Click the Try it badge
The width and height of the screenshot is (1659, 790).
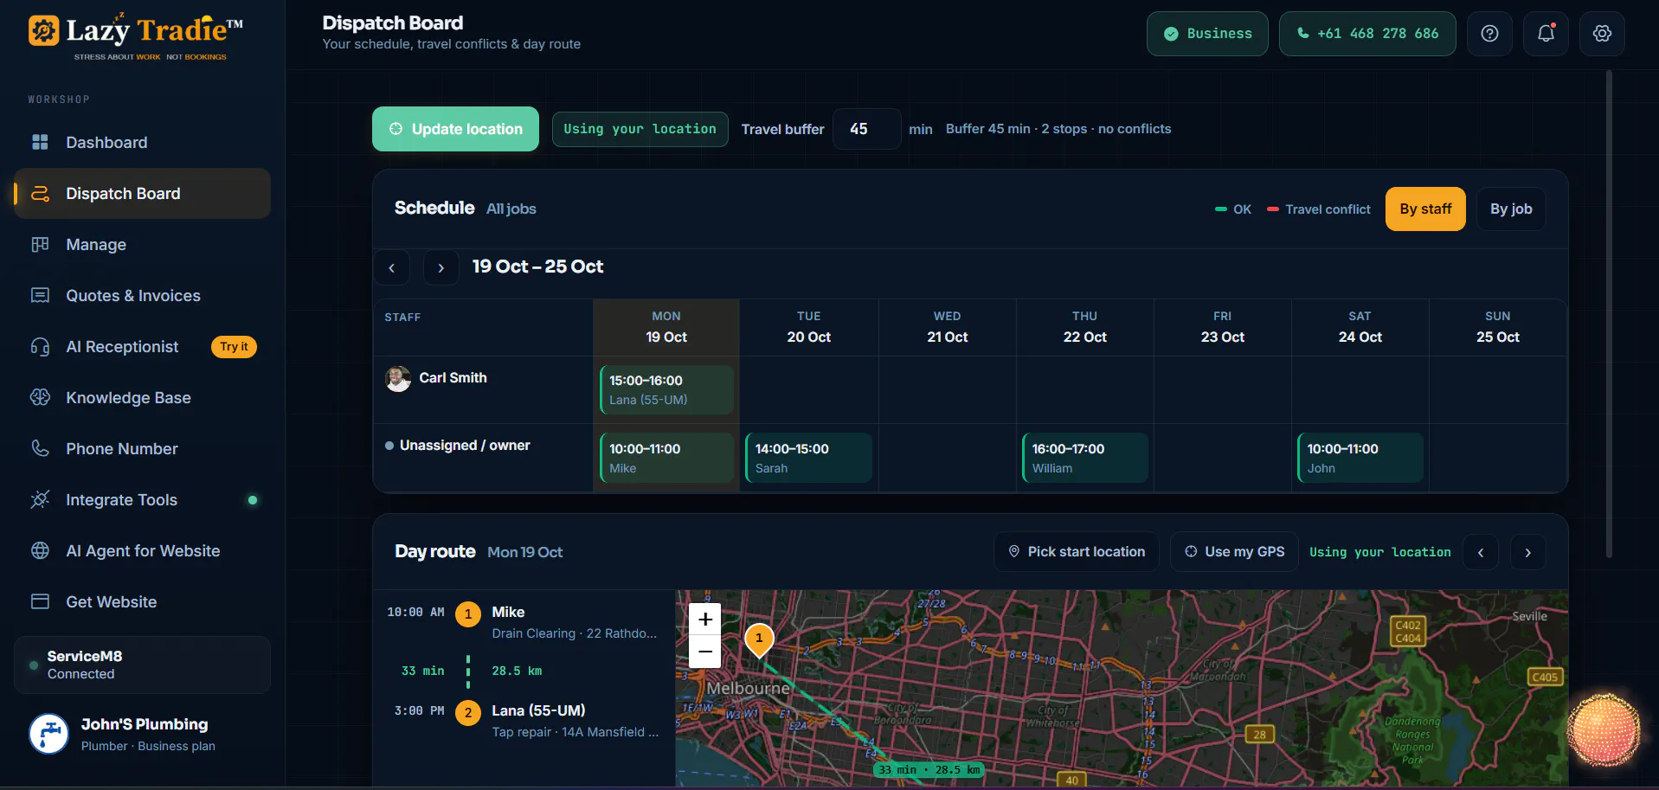click(234, 347)
